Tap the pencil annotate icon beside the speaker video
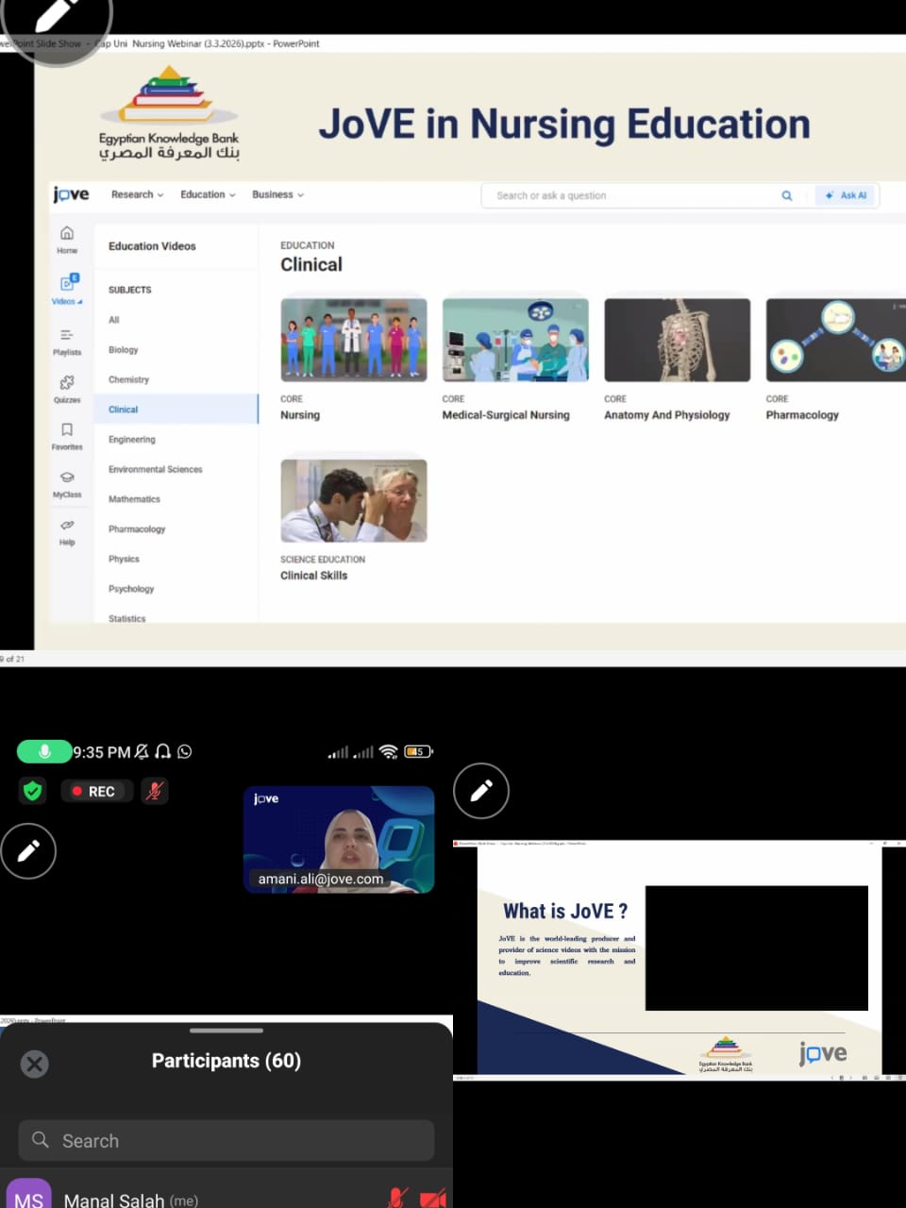906x1208 pixels. point(481,790)
